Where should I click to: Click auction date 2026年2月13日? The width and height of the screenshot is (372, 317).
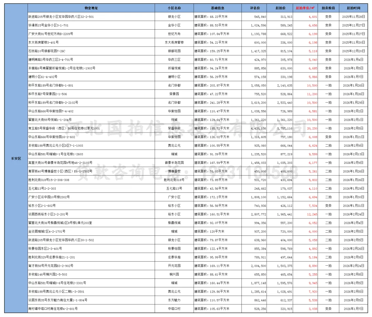tap(353, 154)
